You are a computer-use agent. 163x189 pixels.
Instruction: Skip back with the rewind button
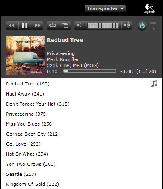12,25
